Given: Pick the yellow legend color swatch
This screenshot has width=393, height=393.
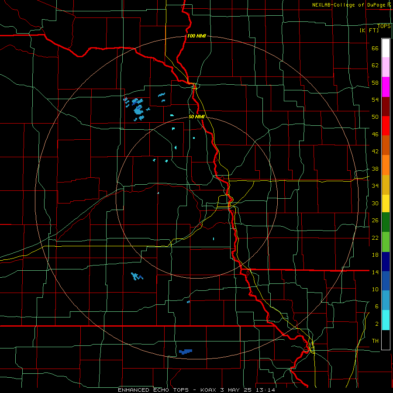Looking at the screenshot, I should [x=386, y=203].
